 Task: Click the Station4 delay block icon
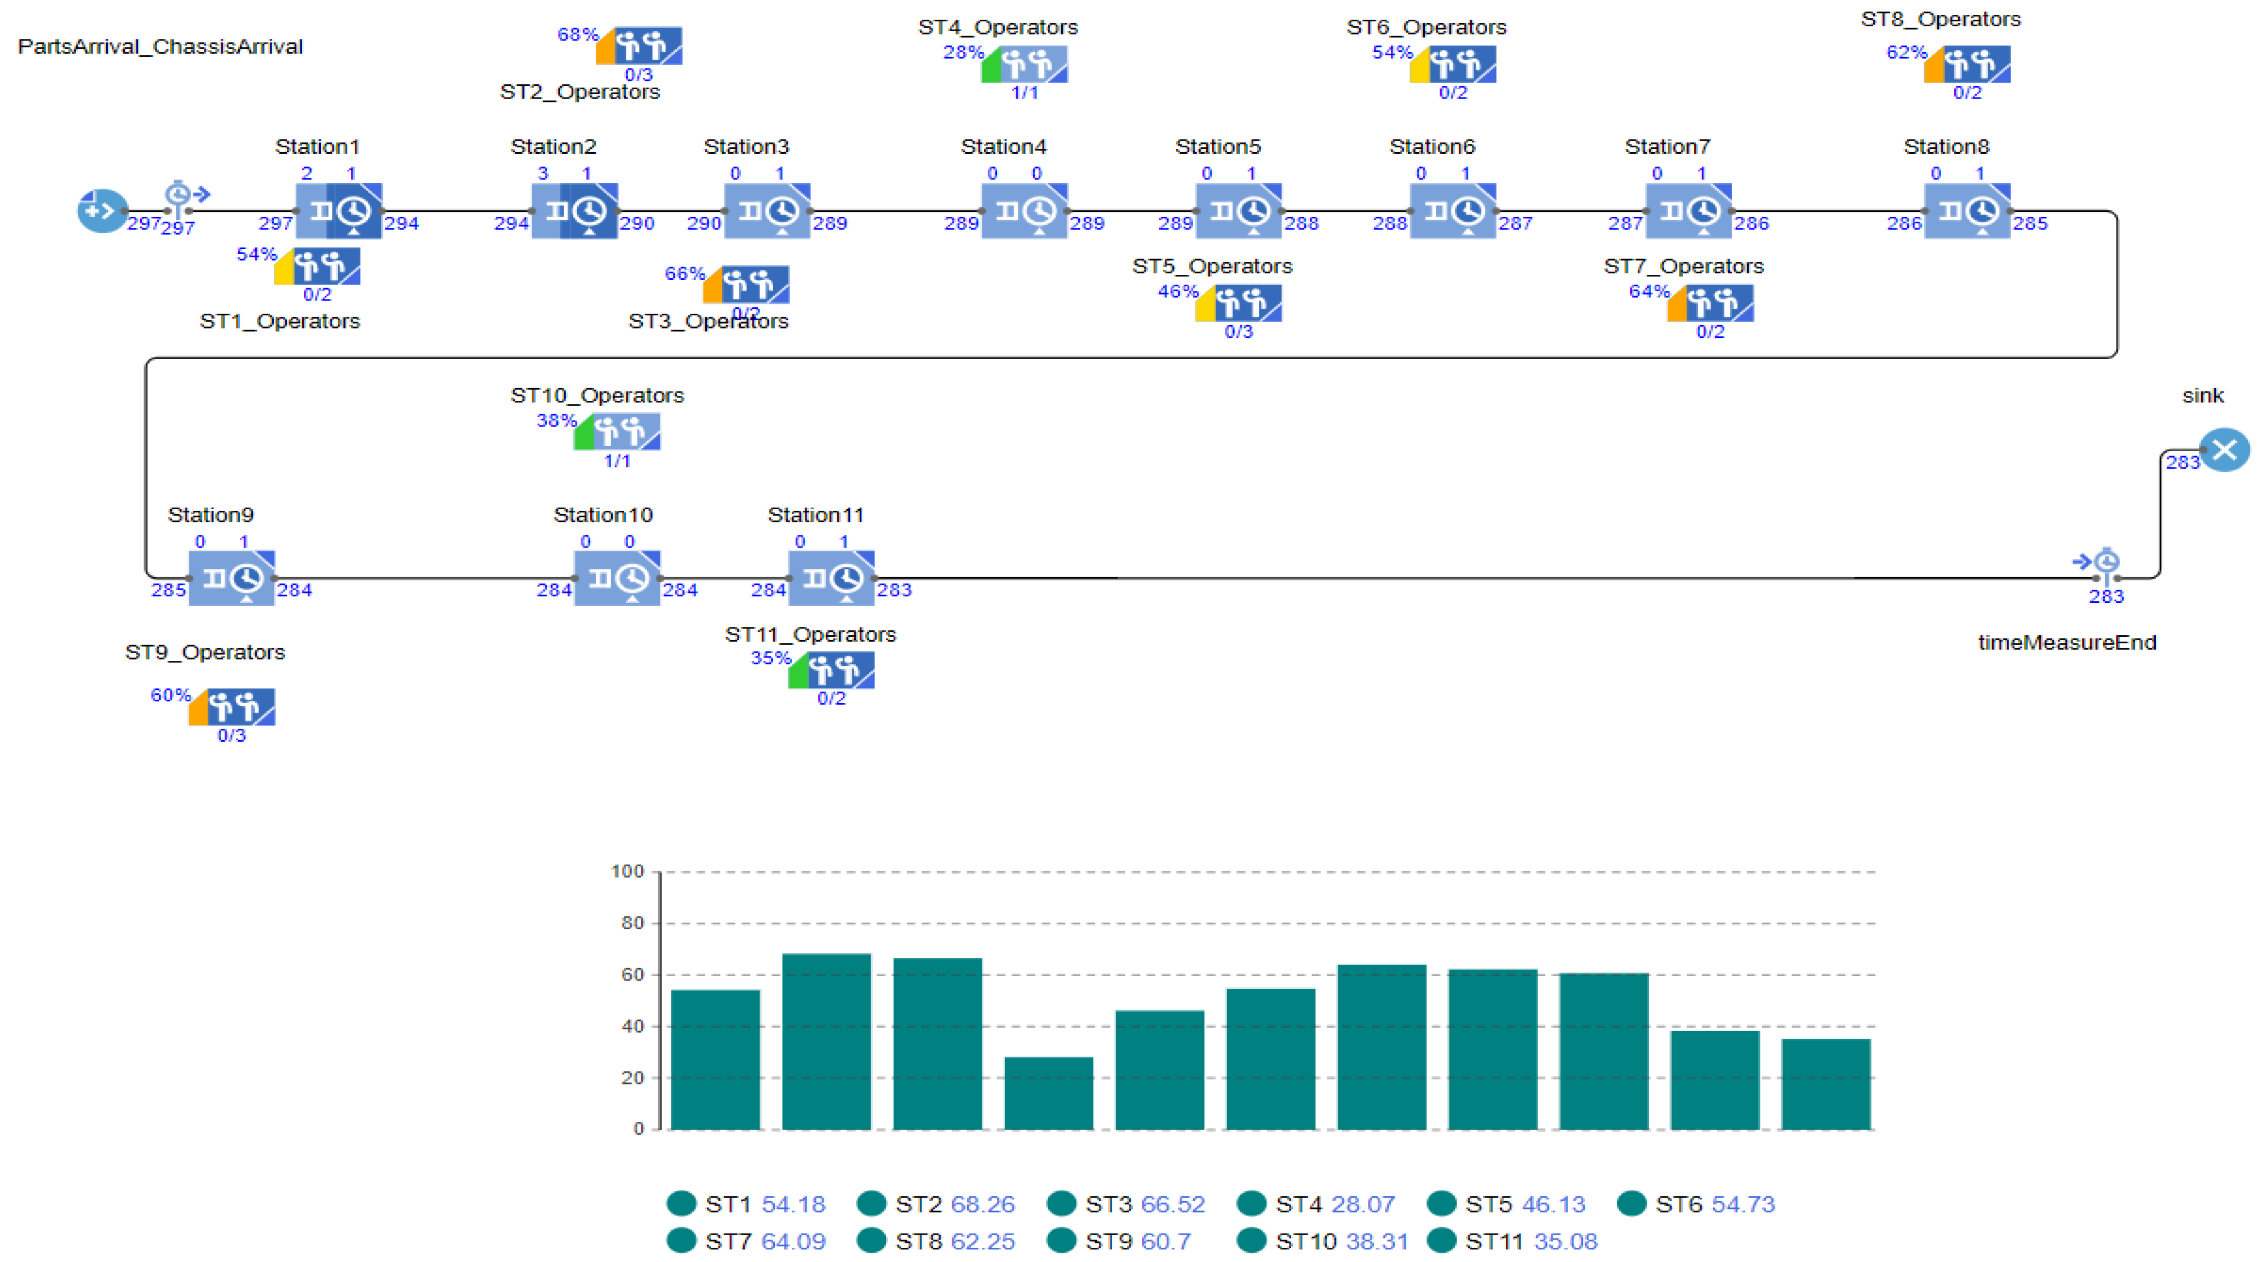coord(1024,211)
